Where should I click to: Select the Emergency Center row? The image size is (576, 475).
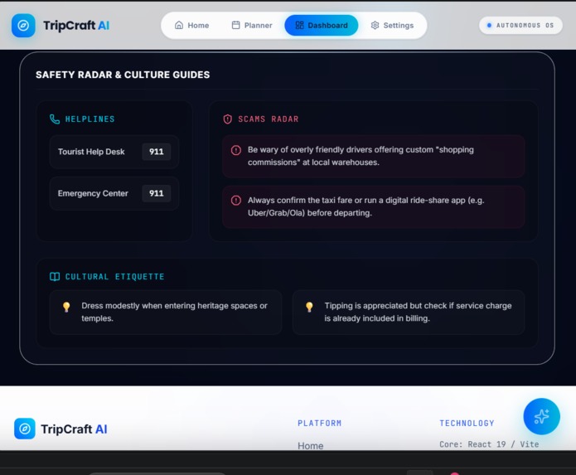pos(114,194)
